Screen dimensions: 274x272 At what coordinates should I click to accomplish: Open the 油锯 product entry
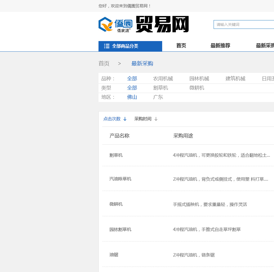coord(114,255)
